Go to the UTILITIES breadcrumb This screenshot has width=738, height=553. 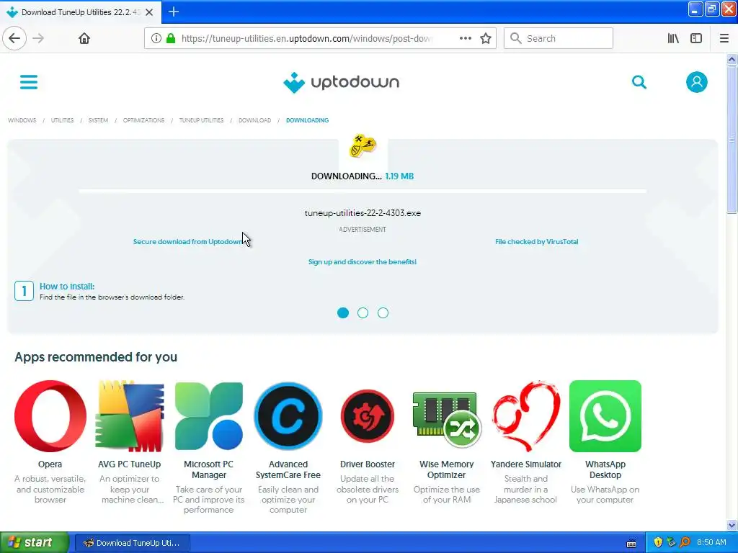(62, 120)
